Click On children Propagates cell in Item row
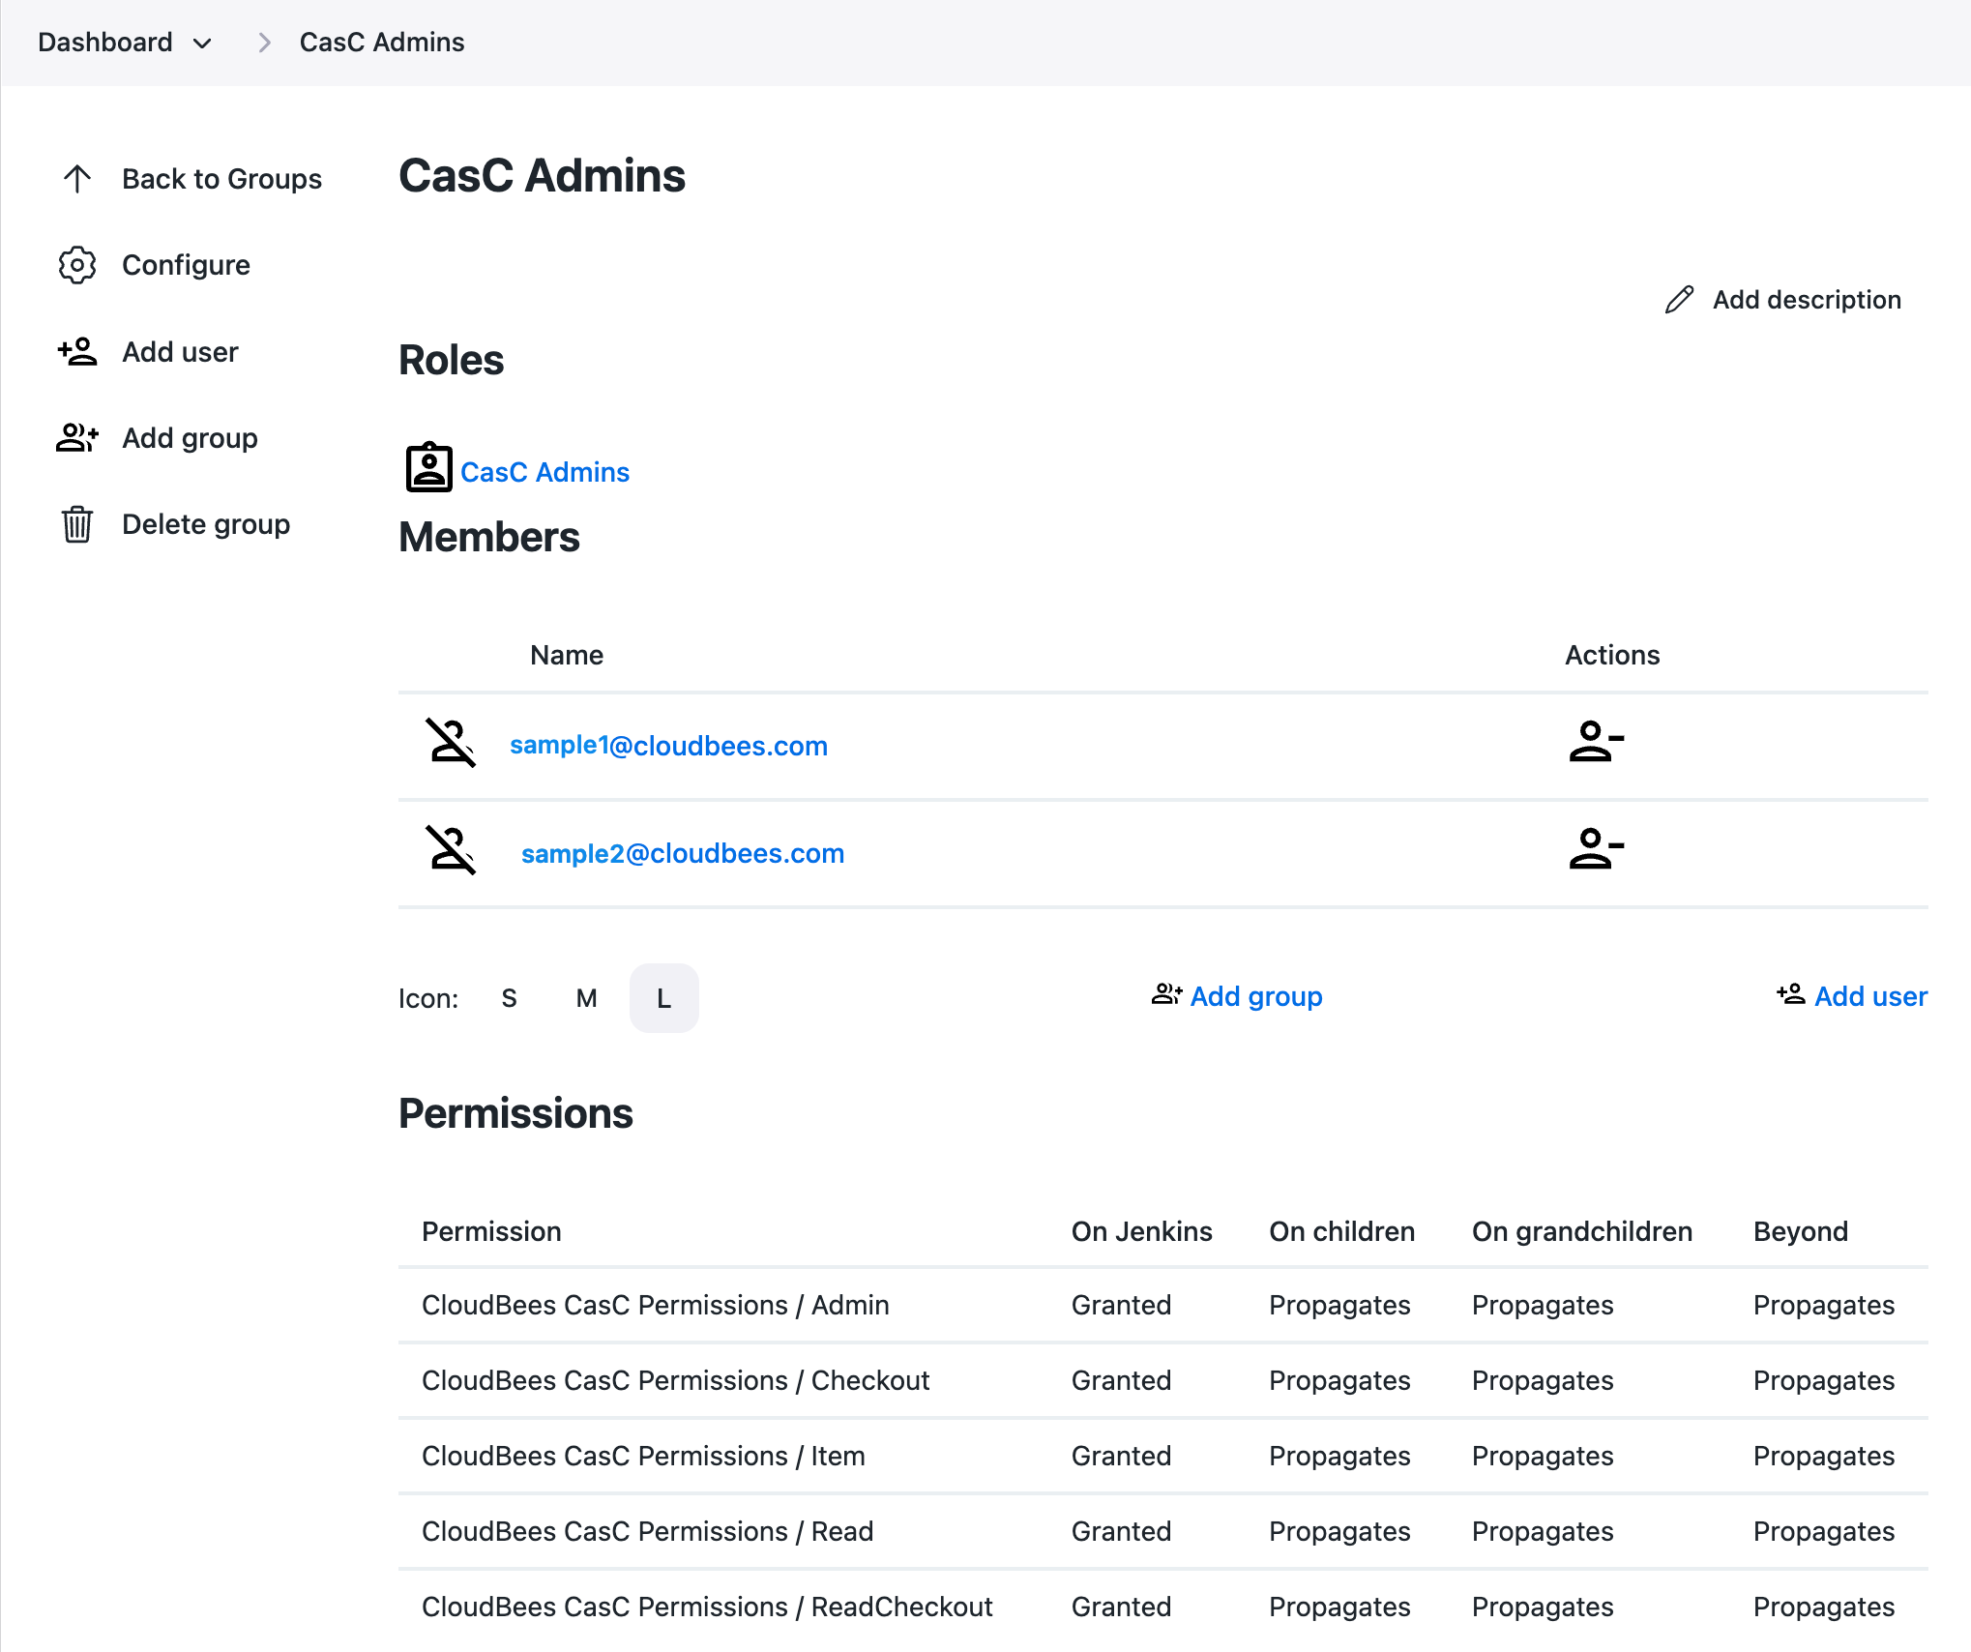The image size is (1971, 1652). (1339, 1456)
